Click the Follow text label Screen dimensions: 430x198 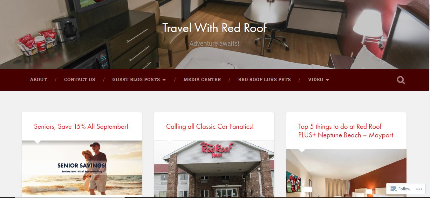pos(404,189)
